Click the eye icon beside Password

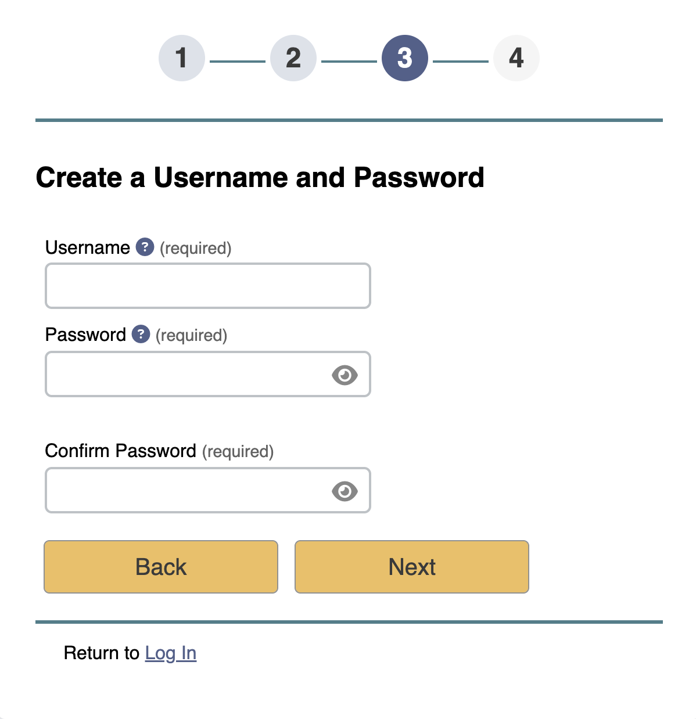coord(345,375)
